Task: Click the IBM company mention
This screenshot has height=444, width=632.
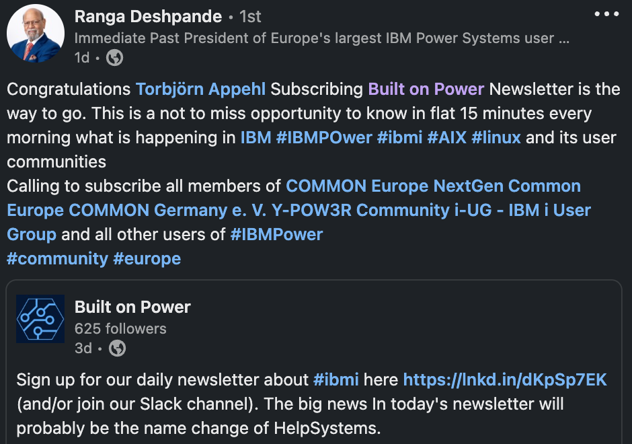Action: point(256,137)
